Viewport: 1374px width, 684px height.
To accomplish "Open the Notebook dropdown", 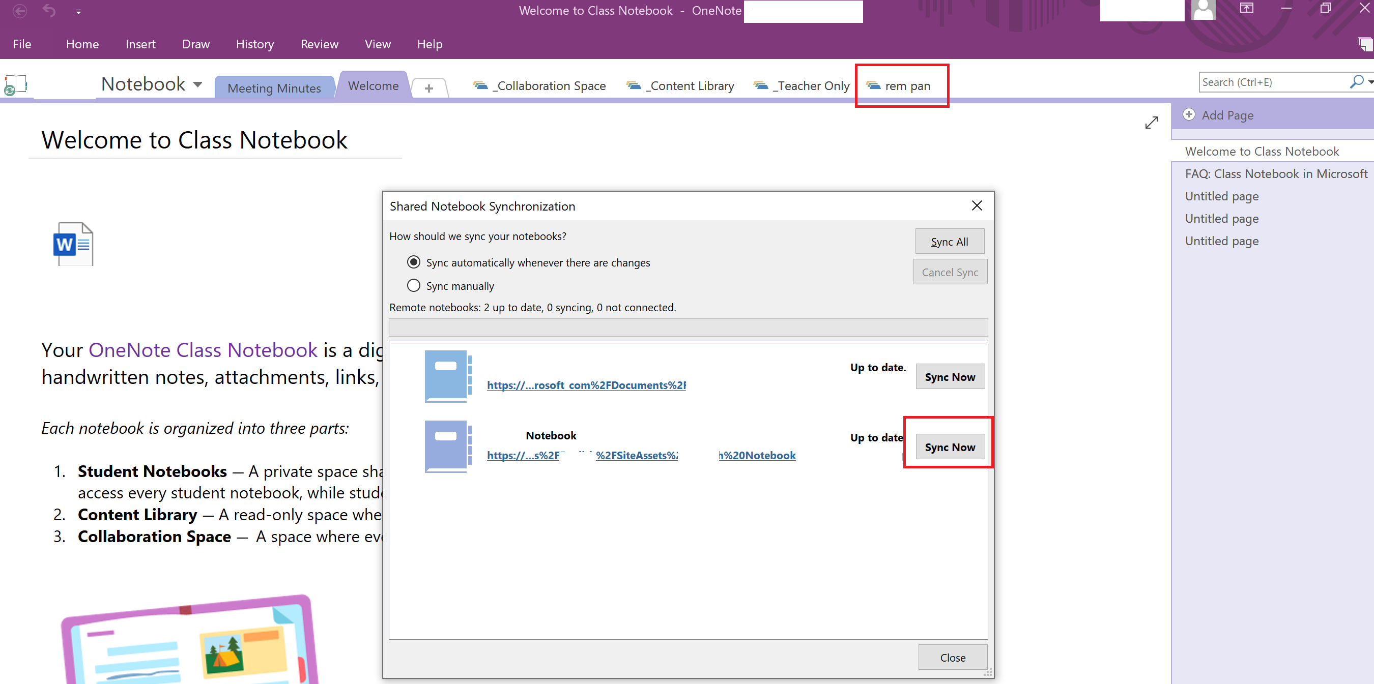I will pos(197,84).
